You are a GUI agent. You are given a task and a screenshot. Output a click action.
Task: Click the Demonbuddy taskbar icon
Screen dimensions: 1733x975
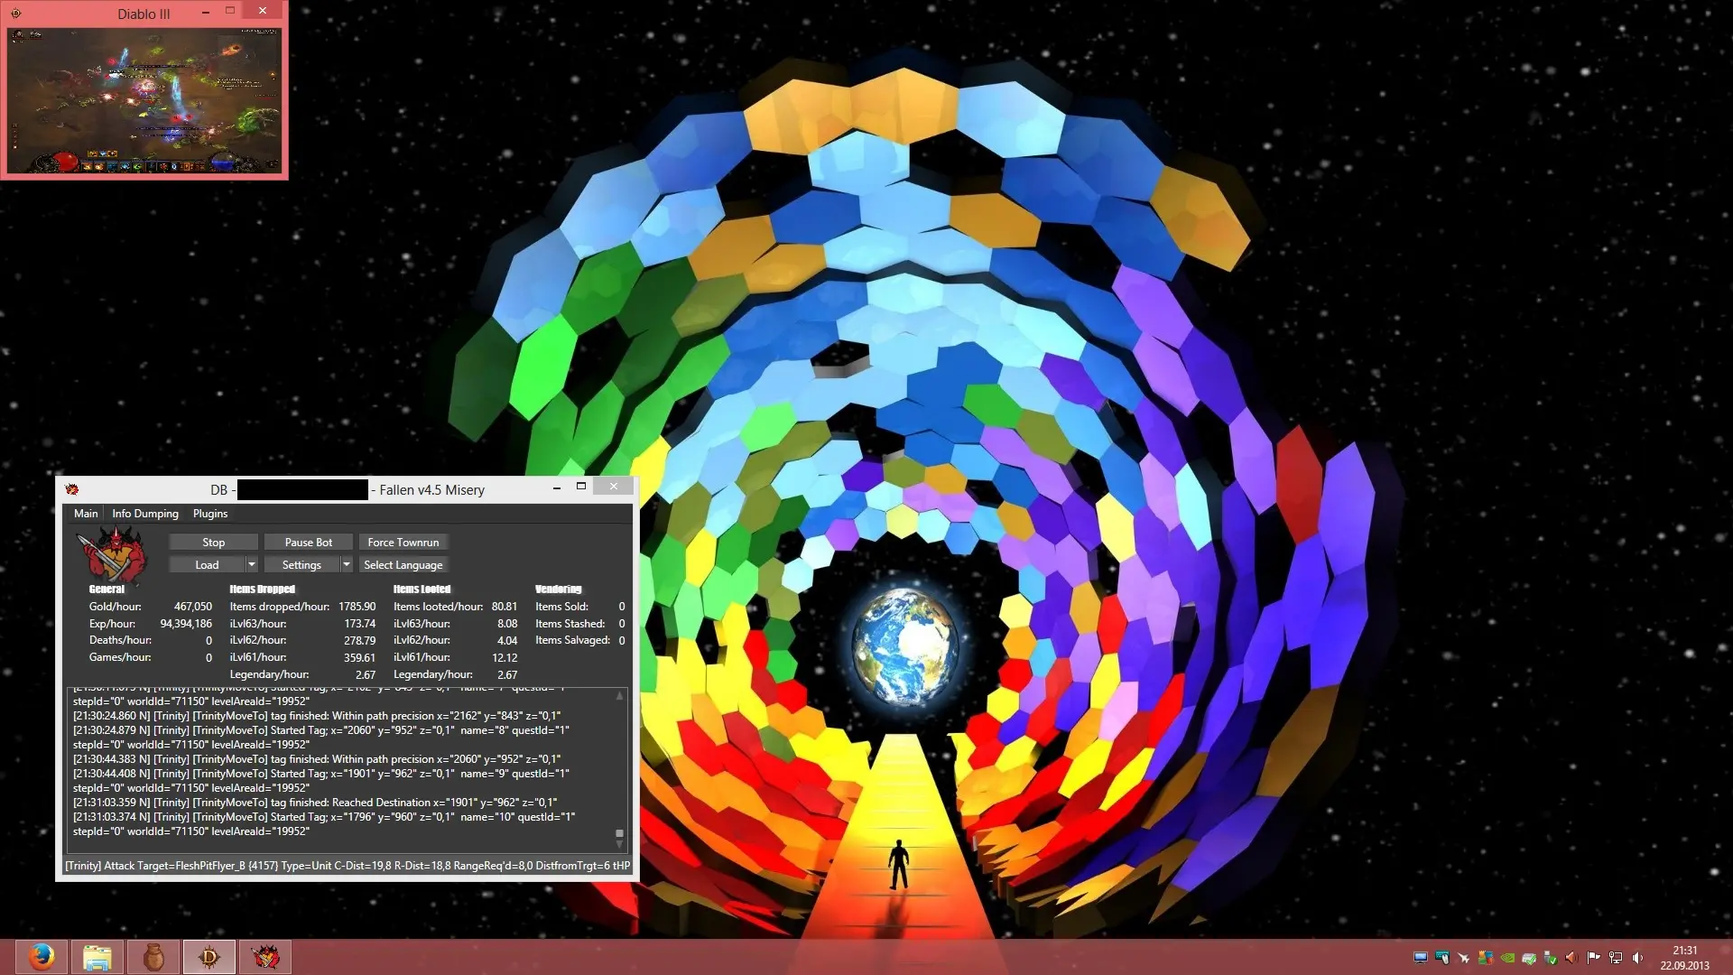coord(265,957)
